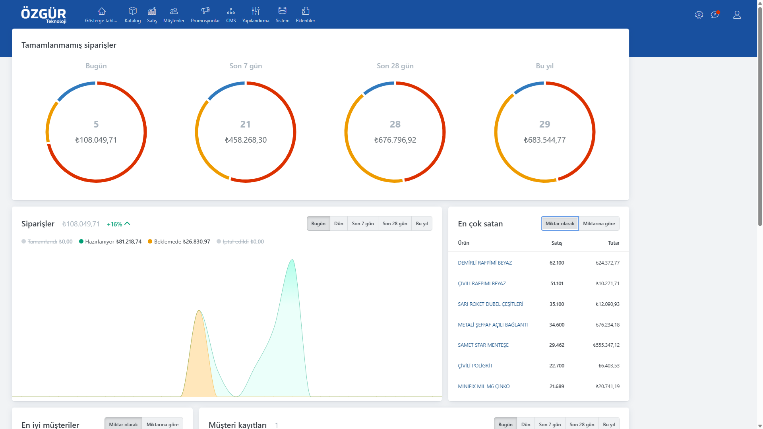Open SAMET STAR MENTEŞE product link

point(483,345)
